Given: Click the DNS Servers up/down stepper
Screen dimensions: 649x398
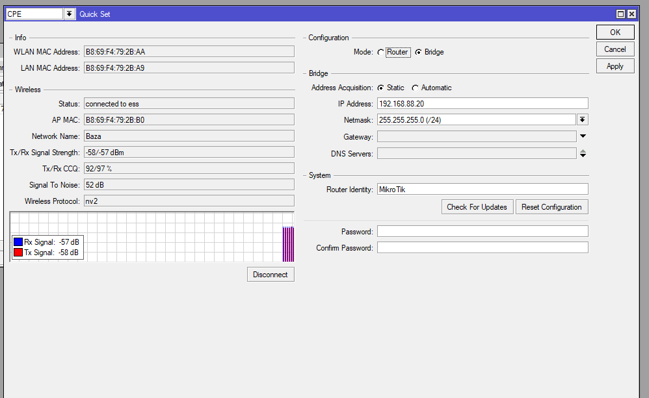Looking at the screenshot, I should tap(583, 154).
